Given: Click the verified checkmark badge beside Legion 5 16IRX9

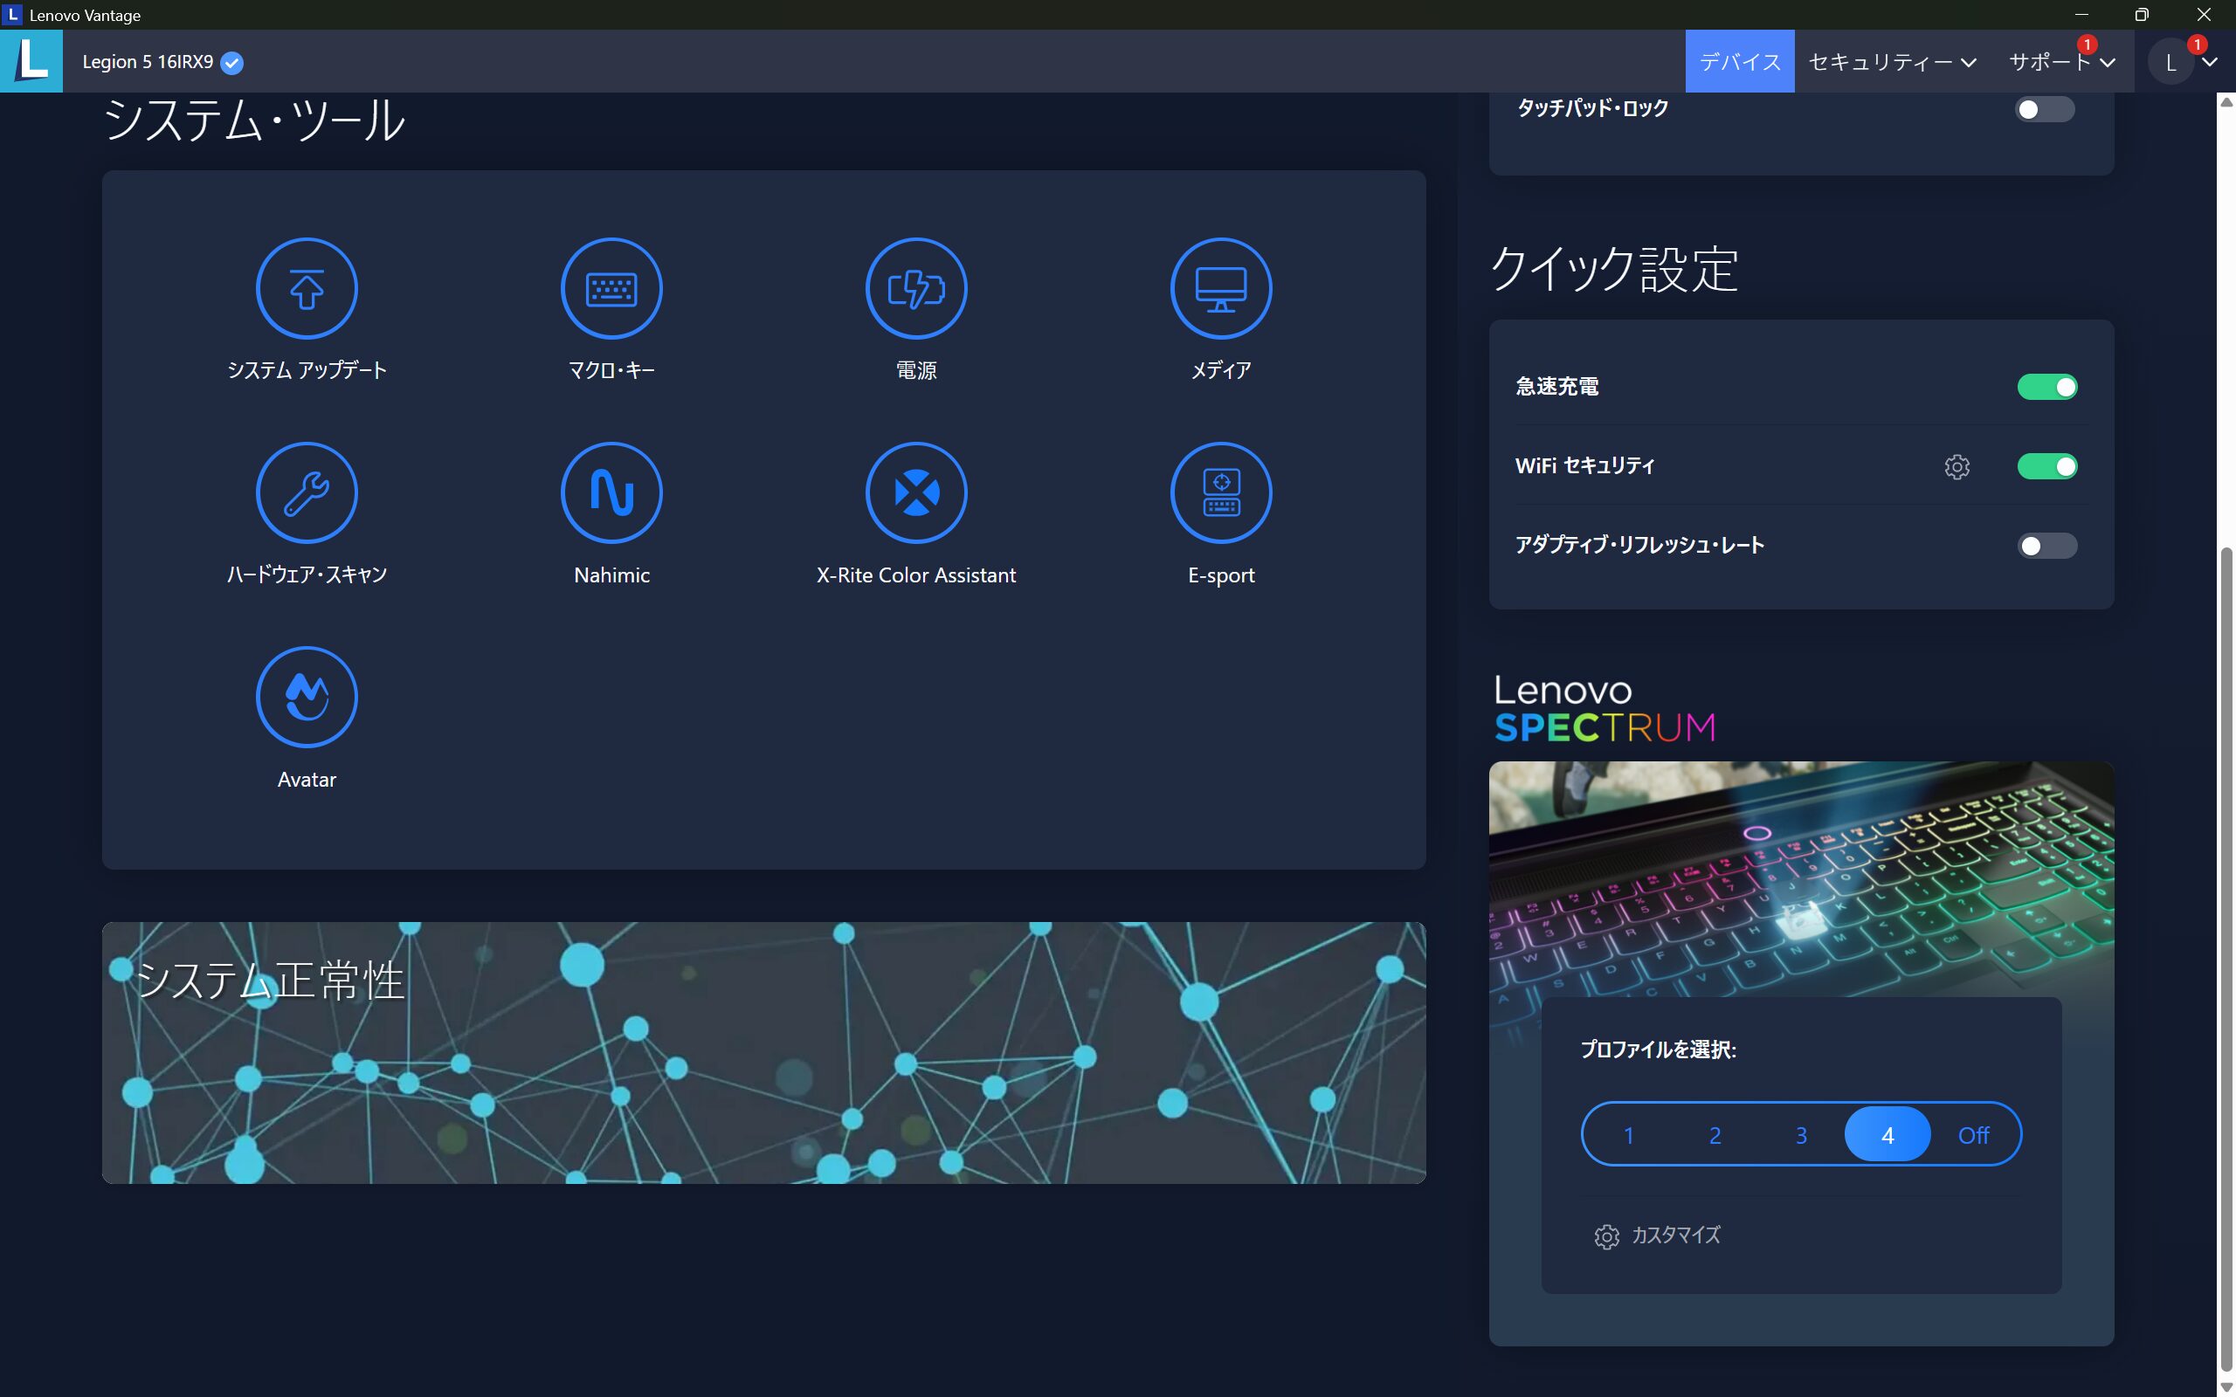Looking at the screenshot, I should click(x=232, y=63).
